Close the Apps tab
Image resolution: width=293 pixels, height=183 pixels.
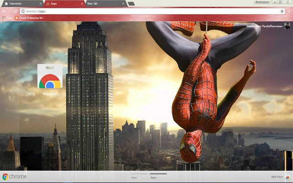[82, 4]
